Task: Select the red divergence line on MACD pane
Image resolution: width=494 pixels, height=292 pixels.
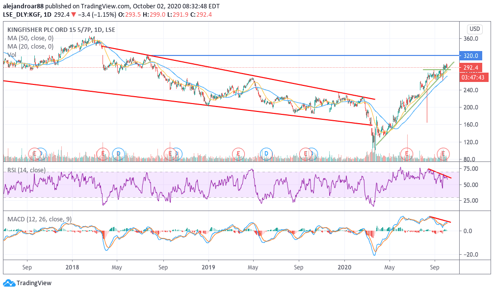Action: pos(440,219)
